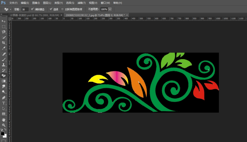Open the 图层(L) menu
The height and width of the screenshot is (142, 247).
(x=47, y=3)
